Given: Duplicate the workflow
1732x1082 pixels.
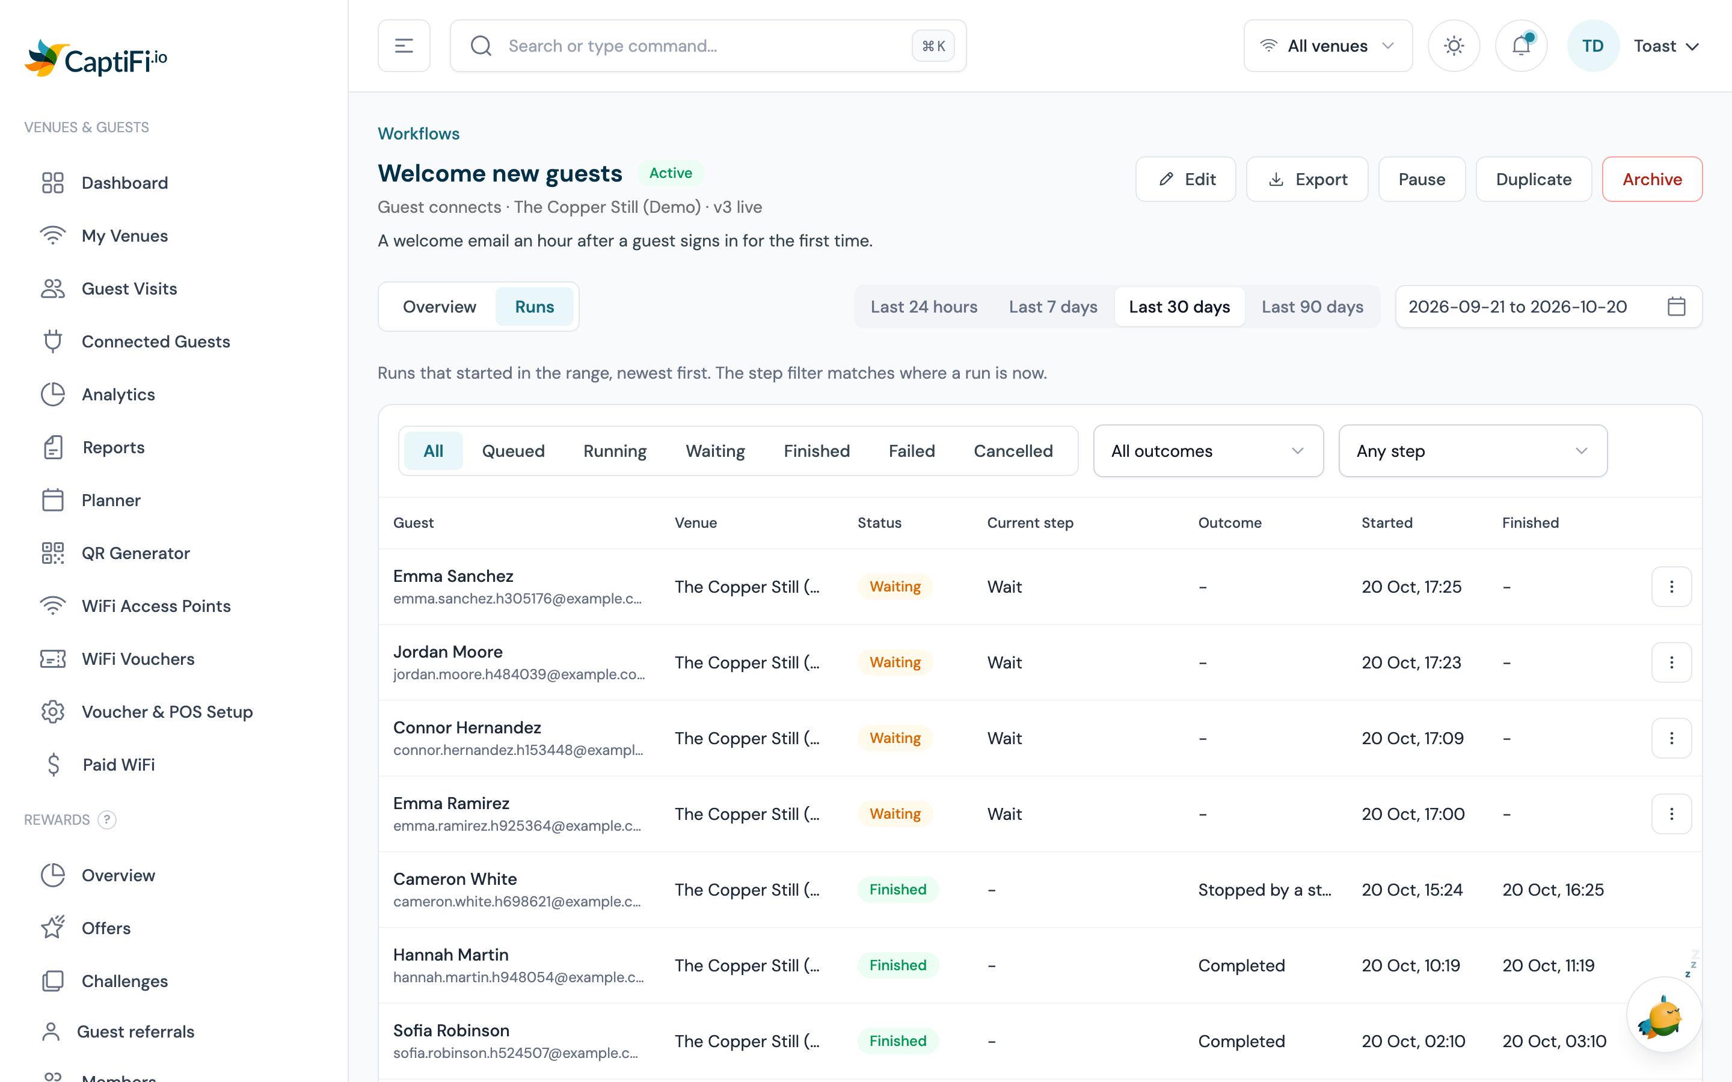Looking at the screenshot, I should (x=1534, y=179).
